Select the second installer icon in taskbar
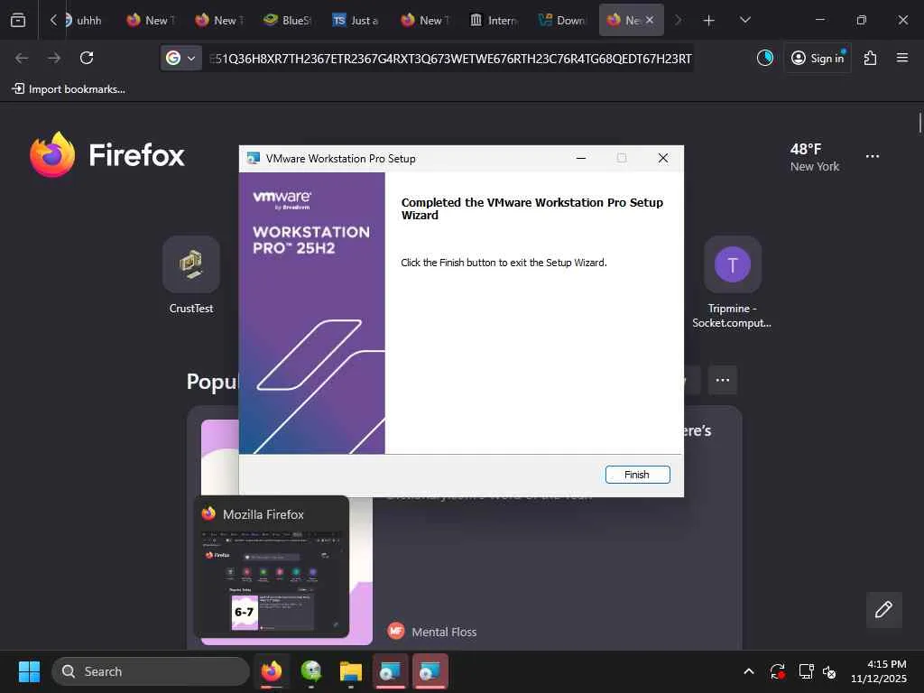 click(430, 671)
